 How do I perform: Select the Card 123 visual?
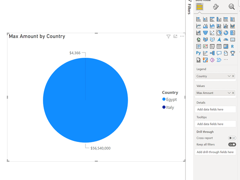[232, 39]
